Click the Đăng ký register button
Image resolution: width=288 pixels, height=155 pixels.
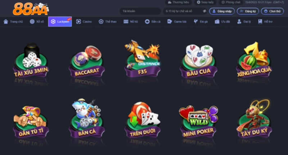[248, 11]
